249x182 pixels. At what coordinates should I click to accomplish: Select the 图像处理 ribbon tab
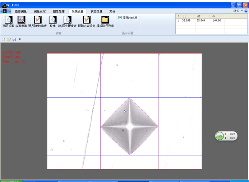(59, 11)
